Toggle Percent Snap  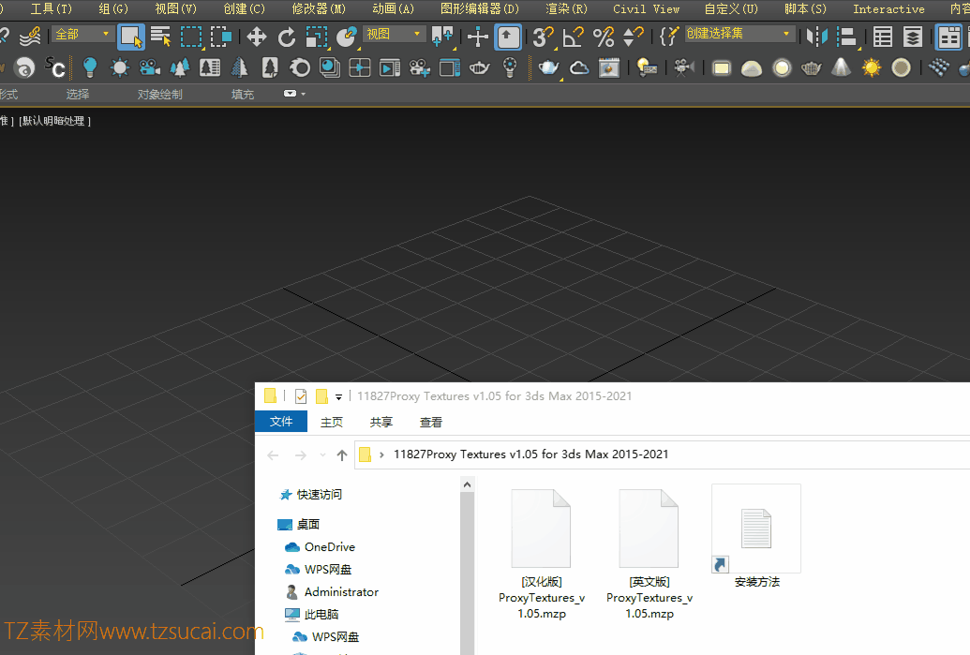(x=604, y=37)
